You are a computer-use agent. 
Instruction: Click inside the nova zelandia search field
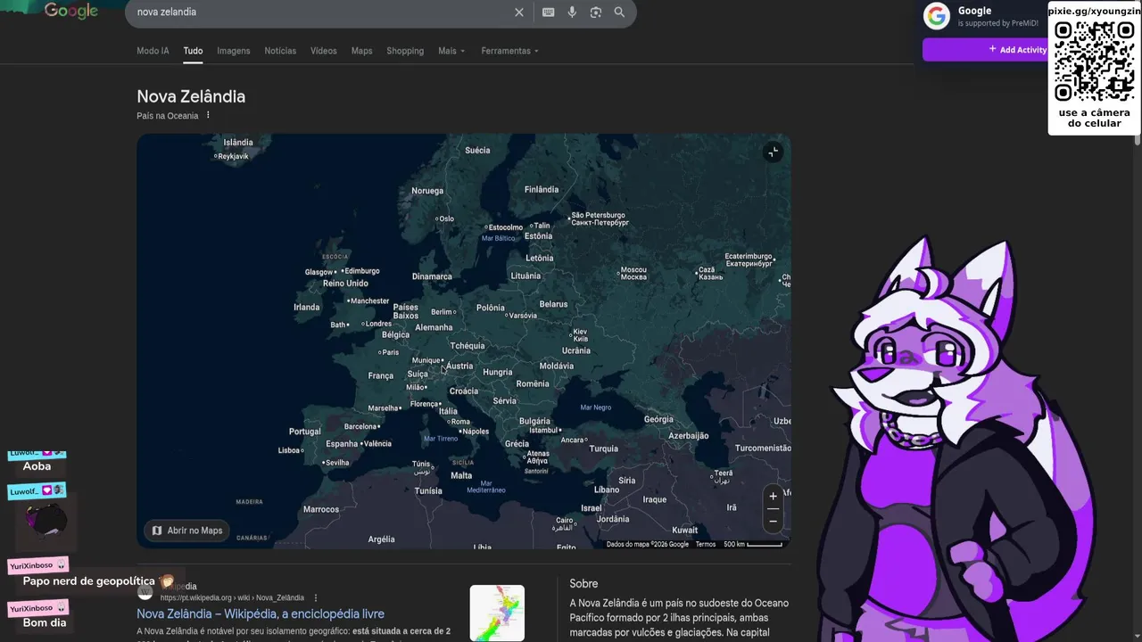coord(321,12)
